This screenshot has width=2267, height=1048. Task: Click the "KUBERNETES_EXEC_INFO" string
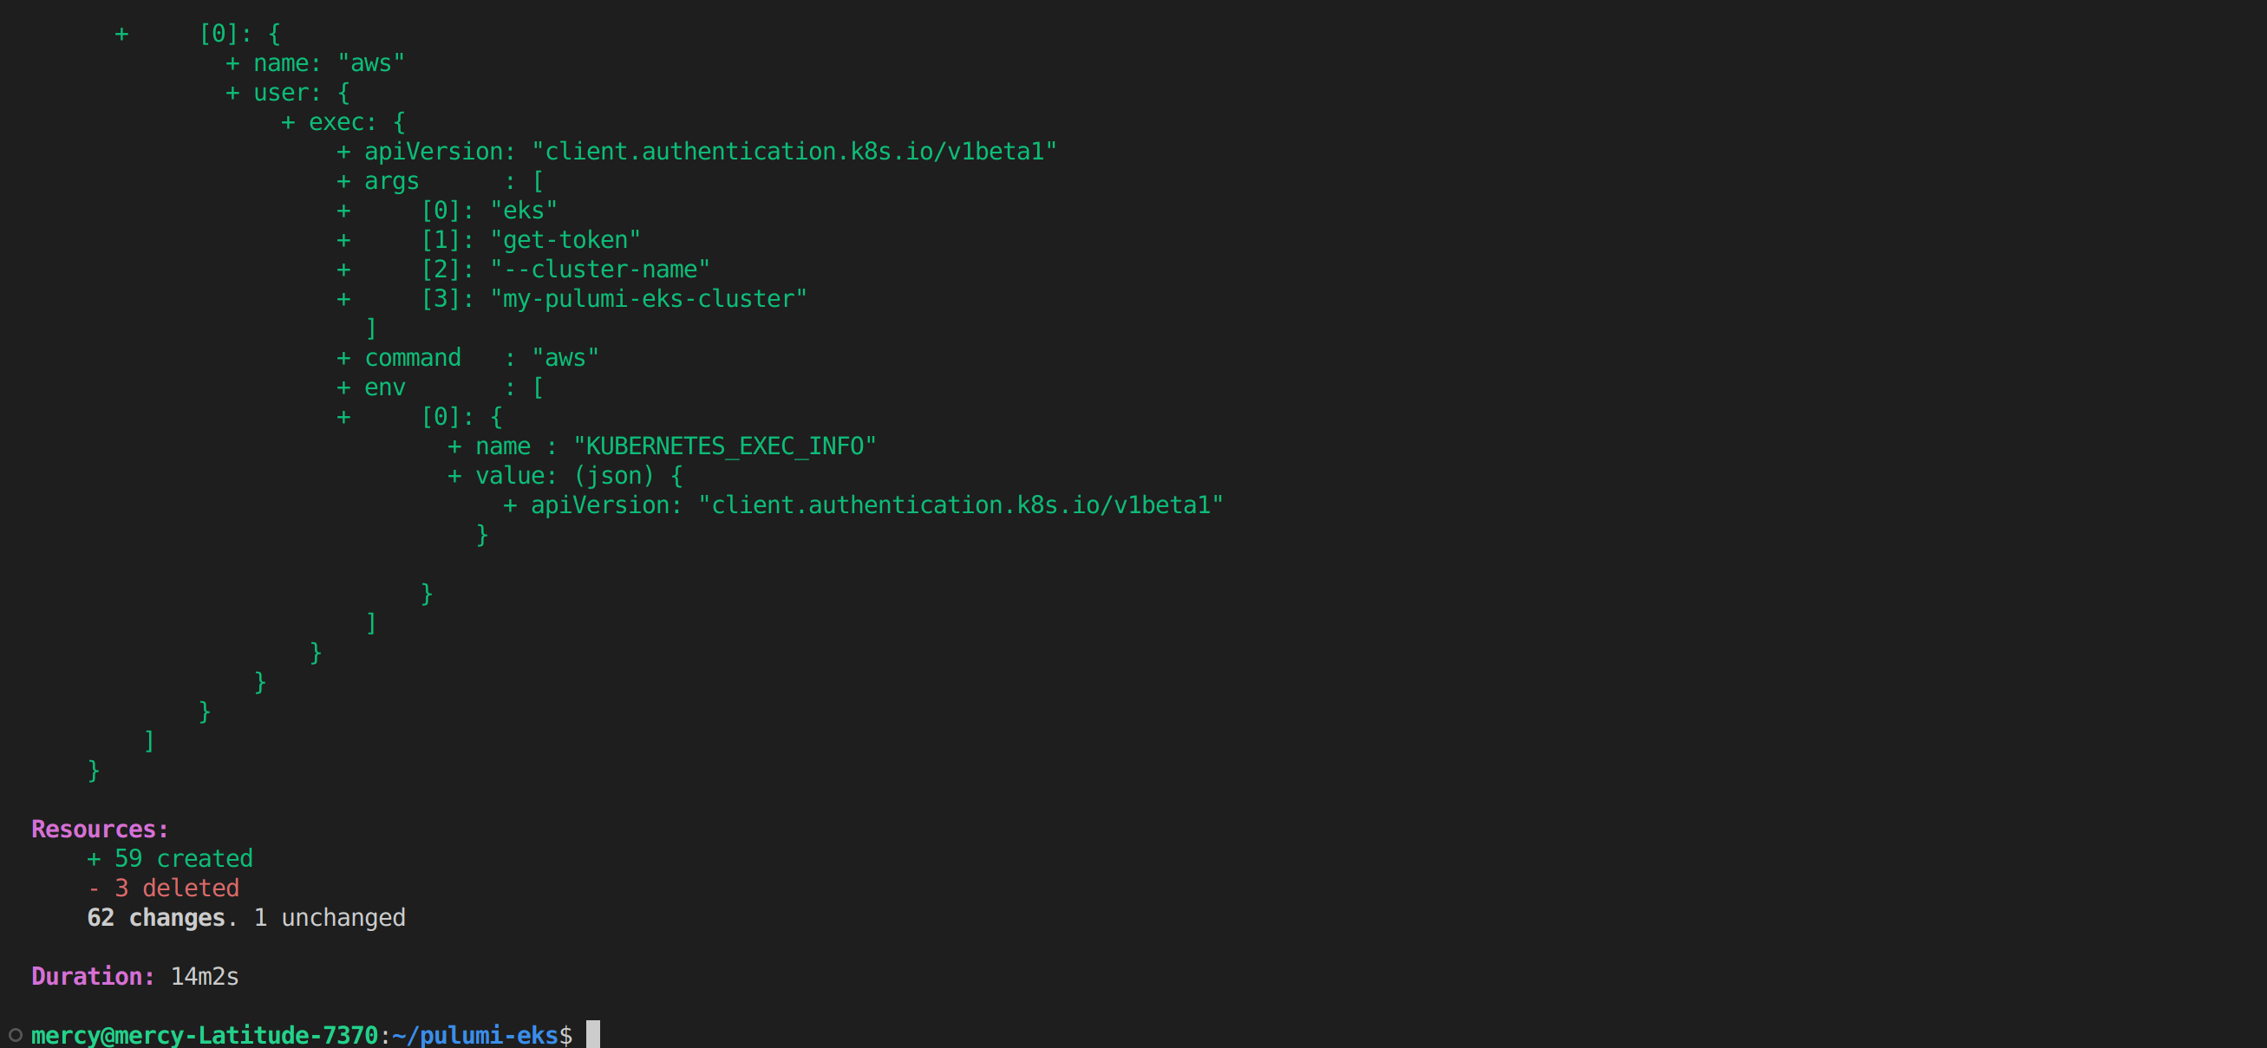tap(724, 446)
